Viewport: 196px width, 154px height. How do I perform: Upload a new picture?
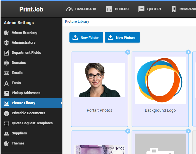tap(122, 38)
